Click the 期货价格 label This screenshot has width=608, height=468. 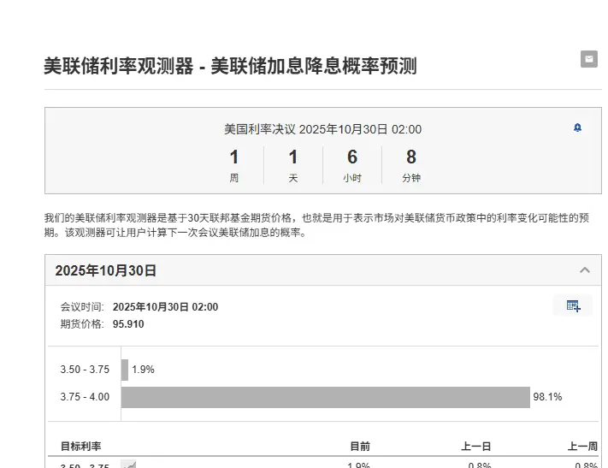point(82,324)
